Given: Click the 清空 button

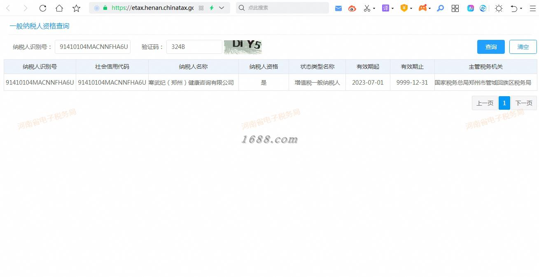Looking at the screenshot, I should 523,47.
